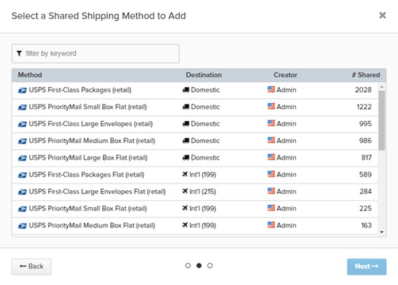The height and width of the screenshot is (285, 398).
Task: Click USPS logo icon for First-Class Packages Flat
Action: click(23, 175)
